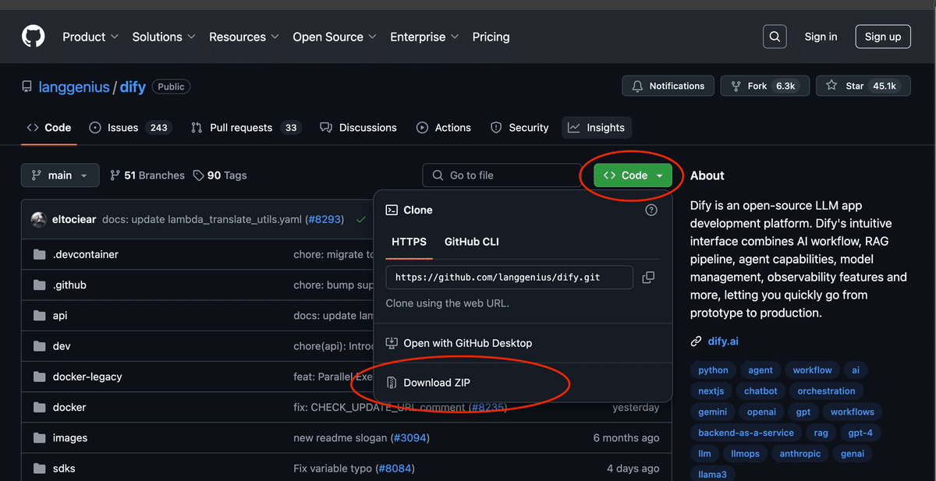The height and width of the screenshot is (481, 936).
Task: Click the workflow topic tag
Action: [x=813, y=370]
